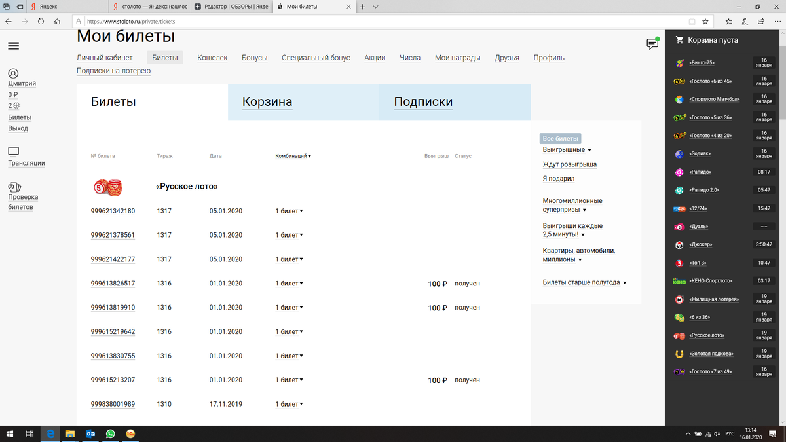
Task: Select the 6 из 36 lottery icon
Action: (x=679, y=318)
